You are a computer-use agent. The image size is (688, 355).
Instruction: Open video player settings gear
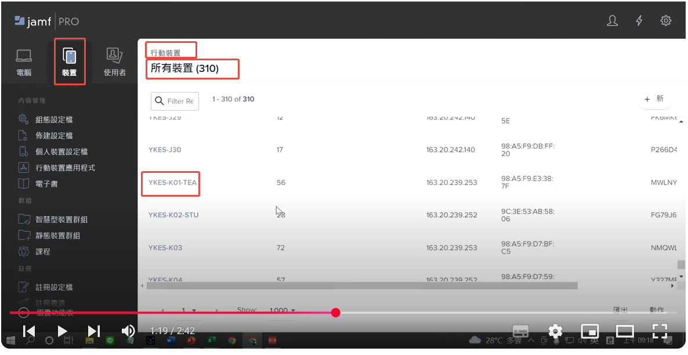(x=555, y=331)
